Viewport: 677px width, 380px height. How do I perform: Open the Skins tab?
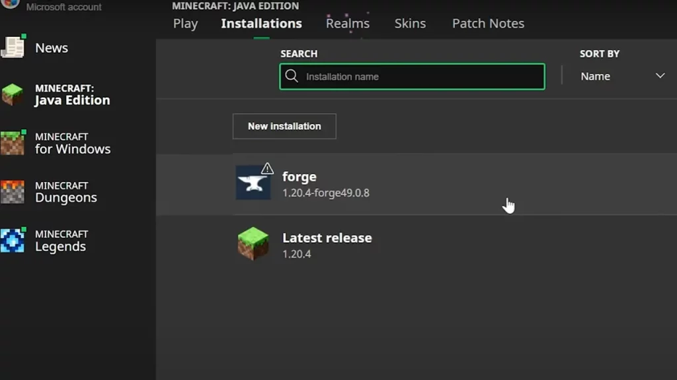(x=410, y=24)
